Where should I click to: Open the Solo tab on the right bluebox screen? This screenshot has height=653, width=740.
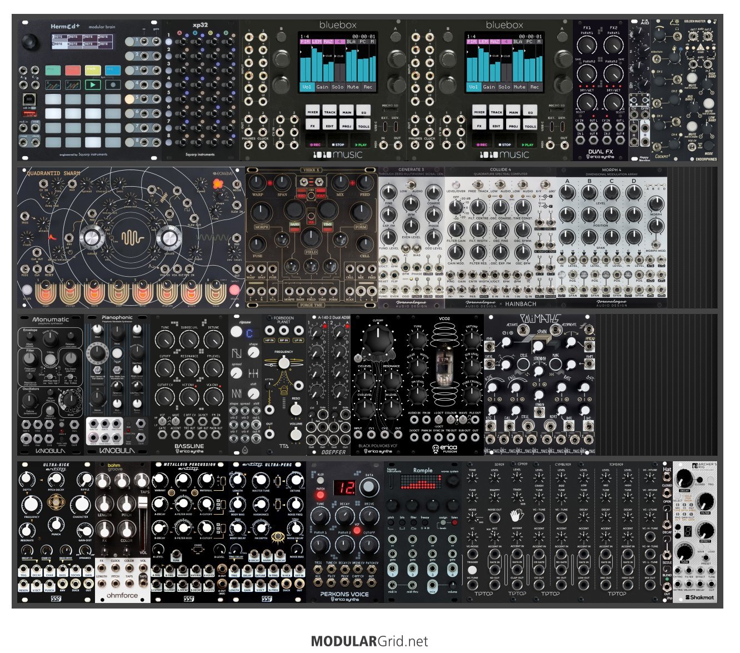coord(504,87)
